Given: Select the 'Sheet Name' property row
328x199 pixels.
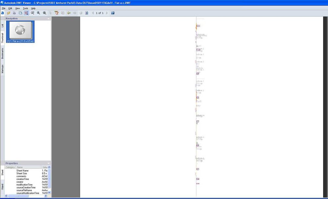Looking at the screenshot, I should [x=26, y=171].
